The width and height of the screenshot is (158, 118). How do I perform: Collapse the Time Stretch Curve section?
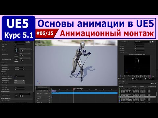(x=2, y=99)
